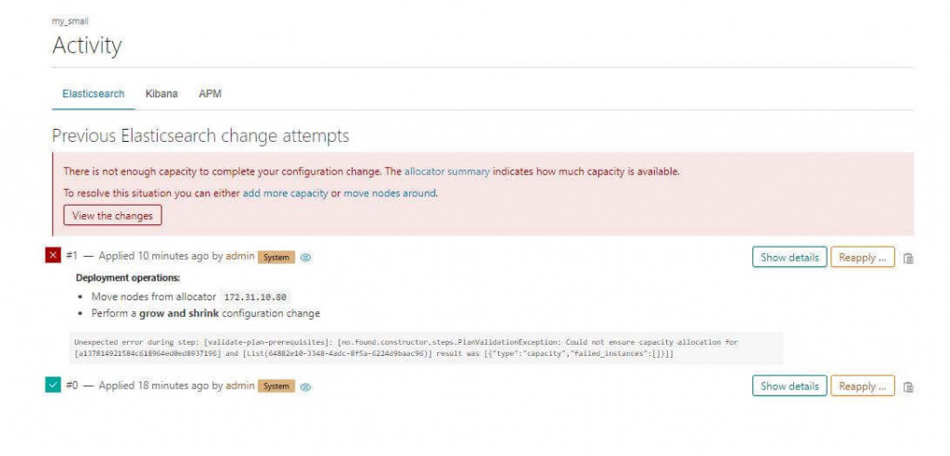Toggle the eye icon for attempt #0
The width and height of the screenshot is (950, 456).
pyautogui.click(x=306, y=386)
